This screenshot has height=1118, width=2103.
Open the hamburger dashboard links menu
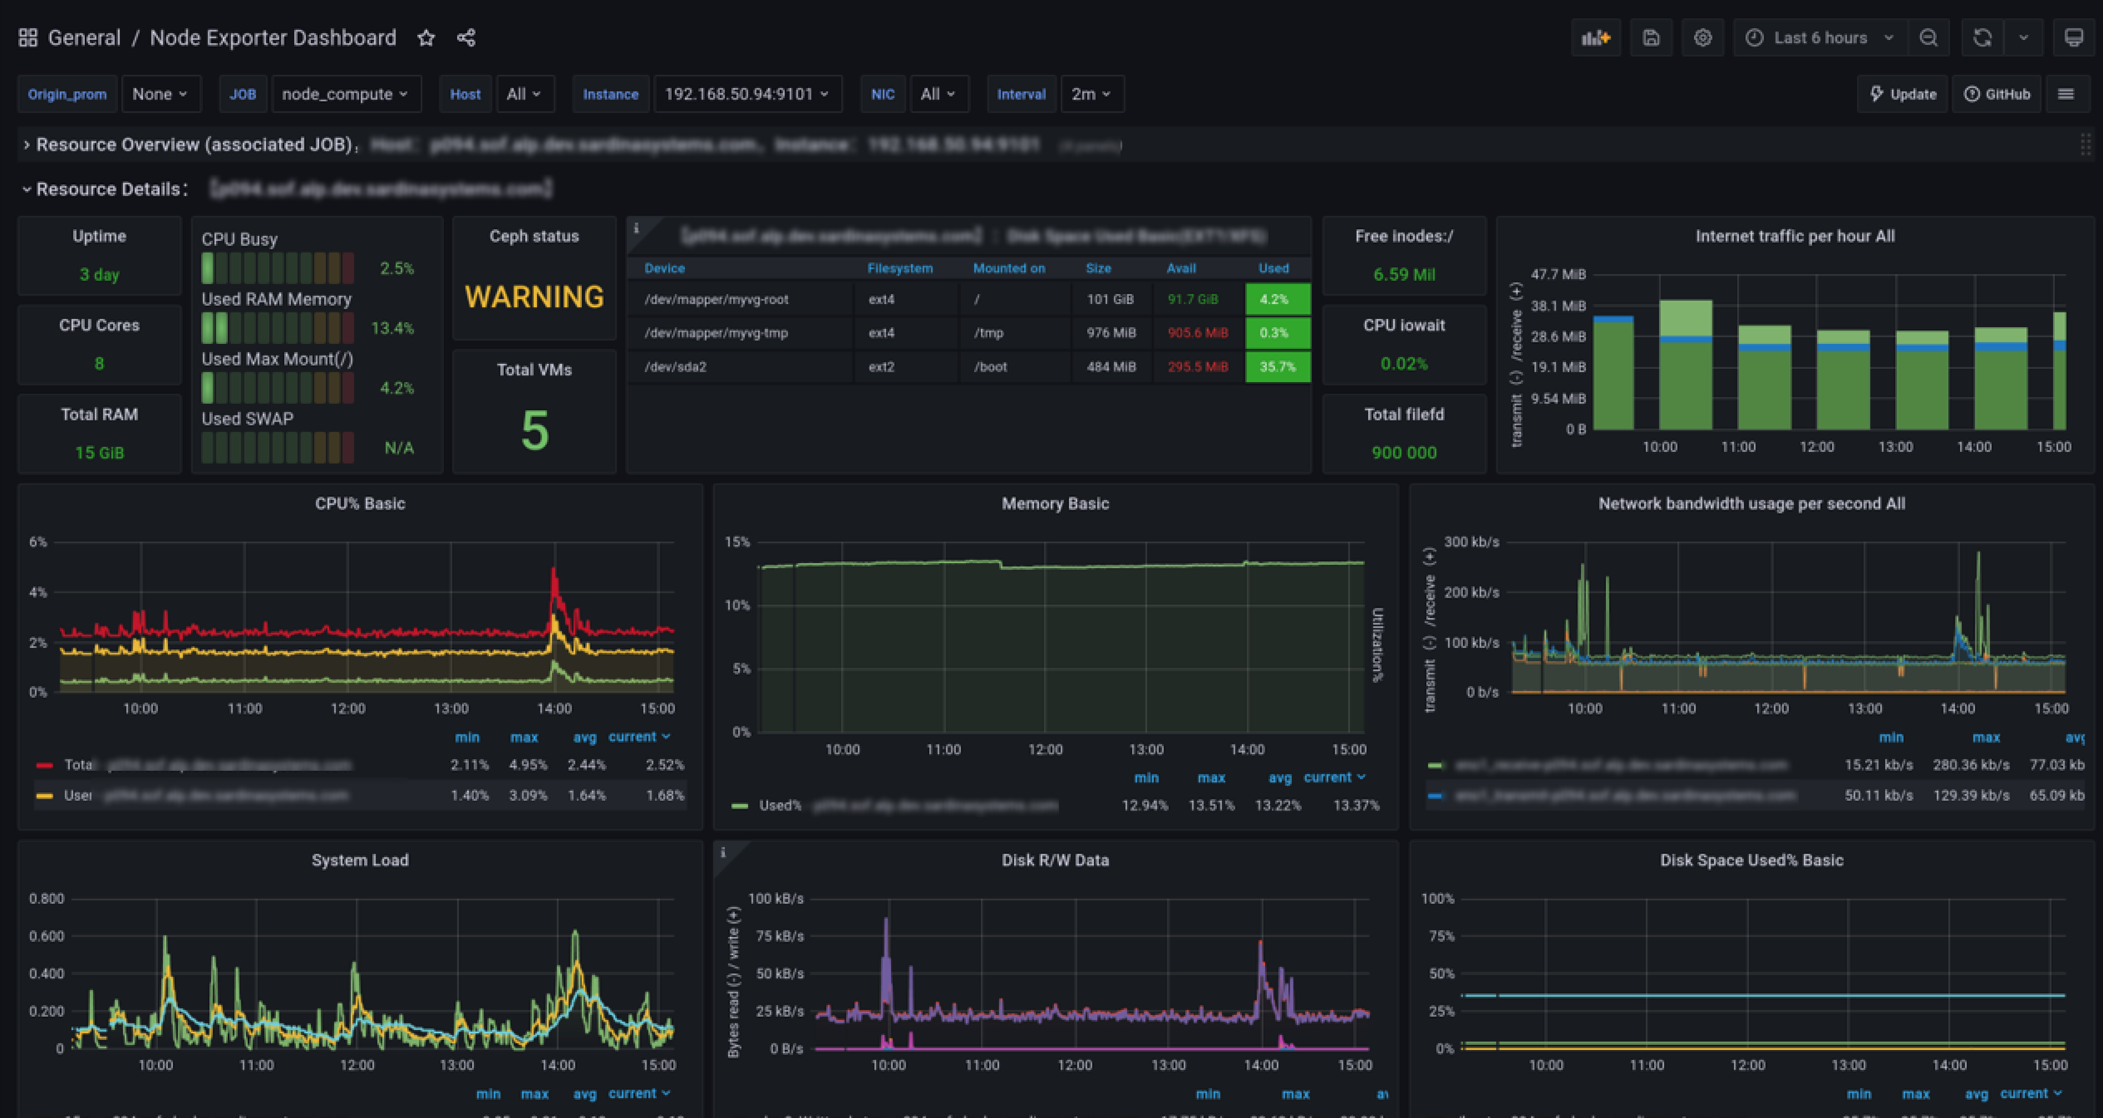2066,94
